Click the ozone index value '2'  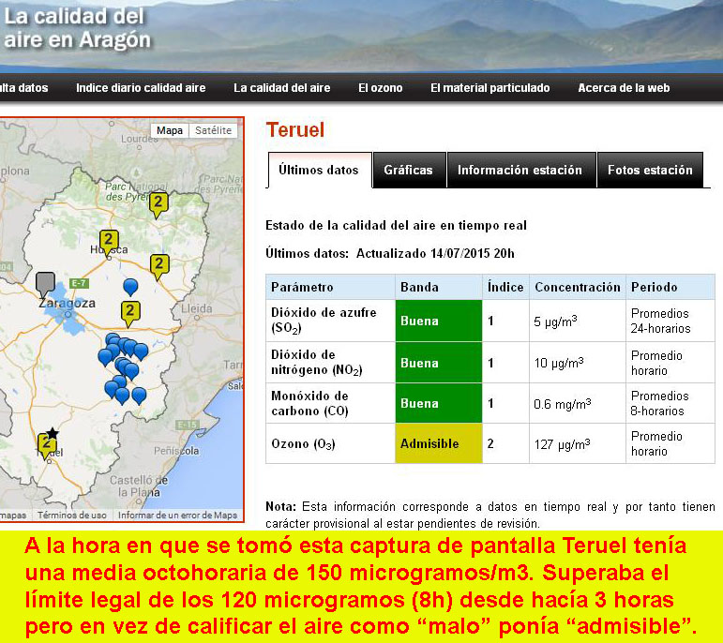click(490, 443)
